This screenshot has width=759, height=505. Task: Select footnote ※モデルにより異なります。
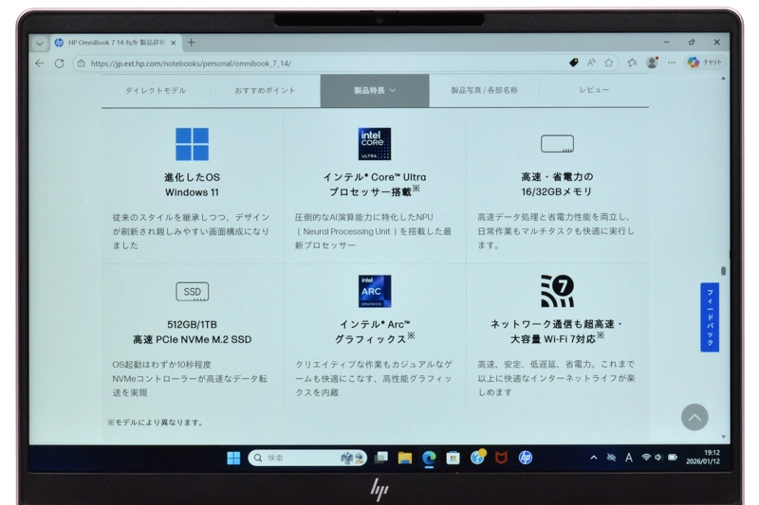coord(156,423)
